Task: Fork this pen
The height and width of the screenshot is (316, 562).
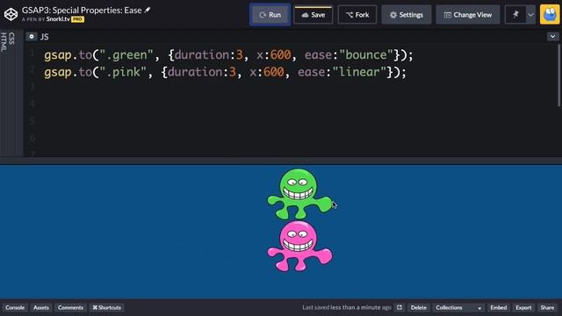Action: click(x=357, y=15)
